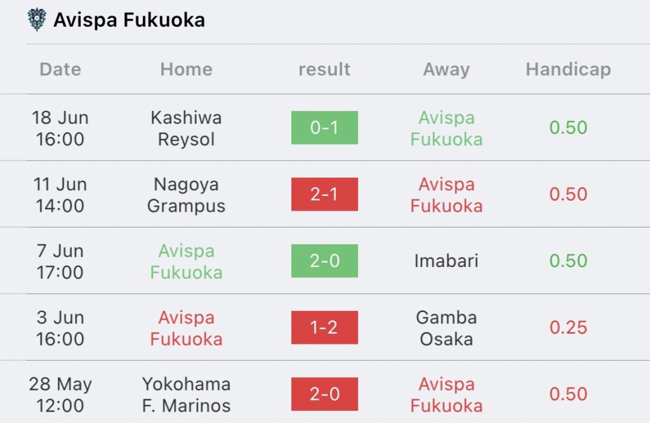The width and height of the screenshot is (650, 423).
Task: Open the green 2-0 result versus Imabari
Action: click(324, 261)
